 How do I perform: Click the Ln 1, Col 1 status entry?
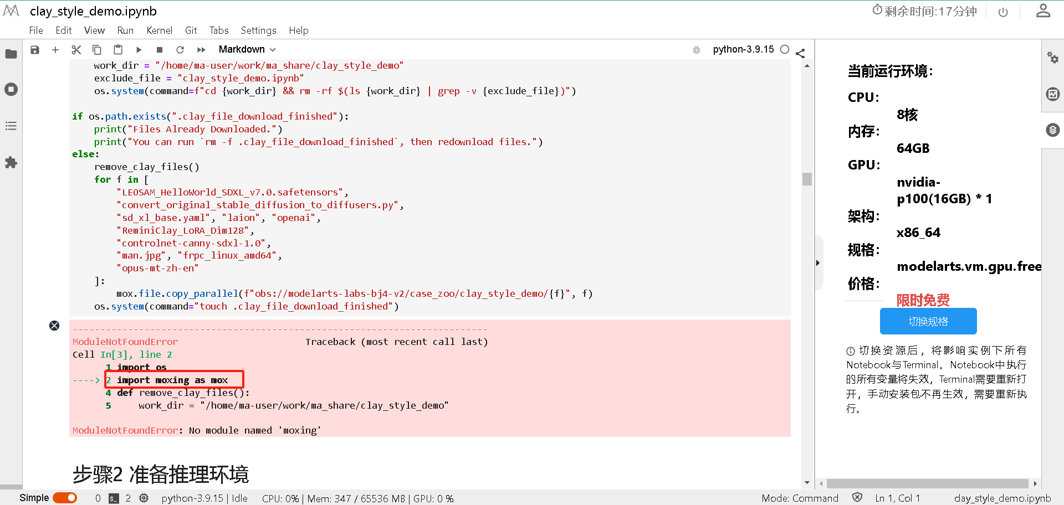tap(898, 498)
